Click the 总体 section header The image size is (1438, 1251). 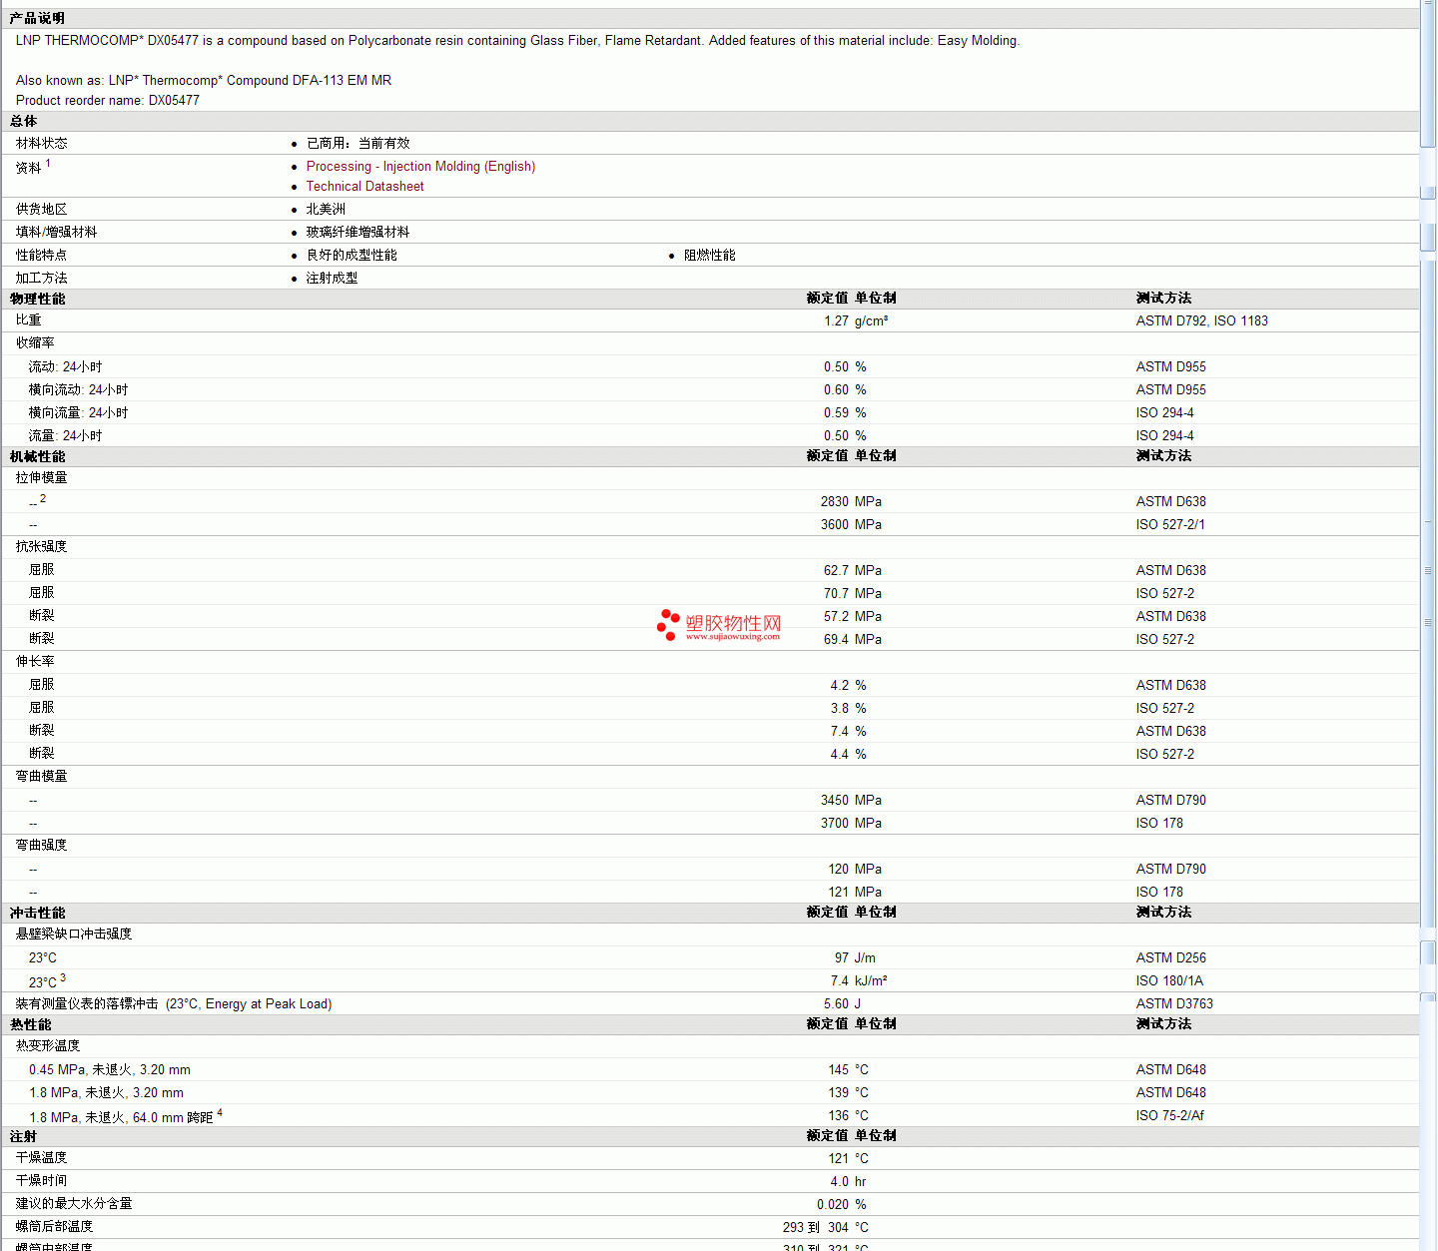pyautogui.click(x=23, y=122)
